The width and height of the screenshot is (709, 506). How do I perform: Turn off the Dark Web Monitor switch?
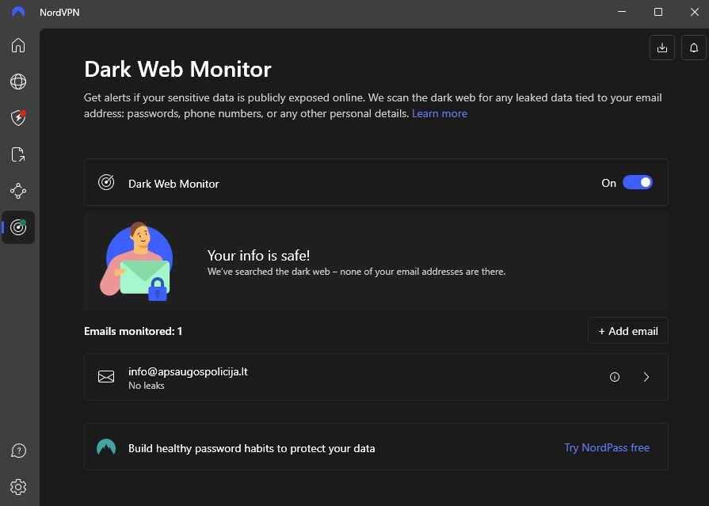(637, 182)
